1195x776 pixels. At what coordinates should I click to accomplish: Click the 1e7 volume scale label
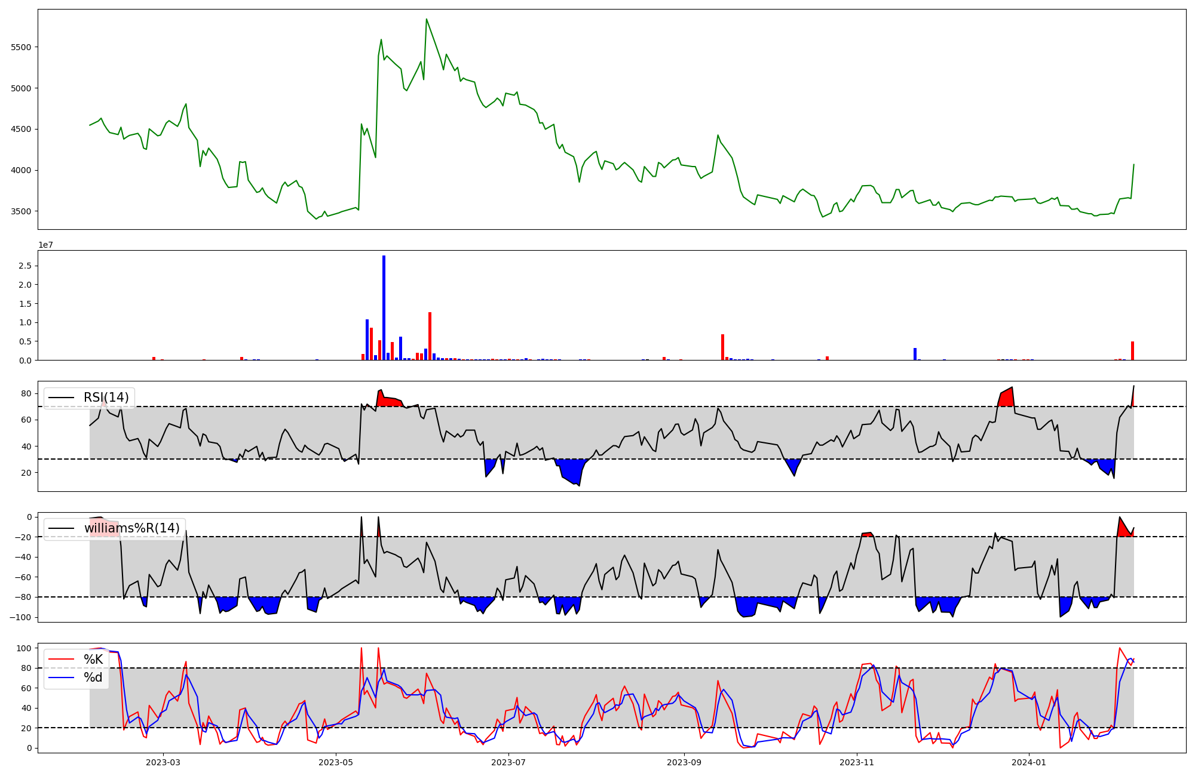pyautogui.click(x=45, y=245)
